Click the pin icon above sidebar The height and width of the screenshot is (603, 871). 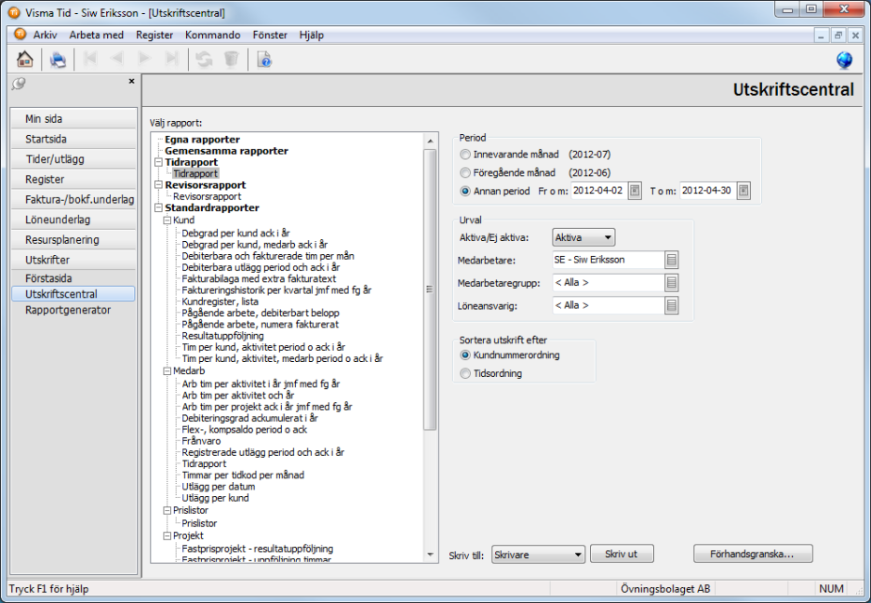click(19, 84)
